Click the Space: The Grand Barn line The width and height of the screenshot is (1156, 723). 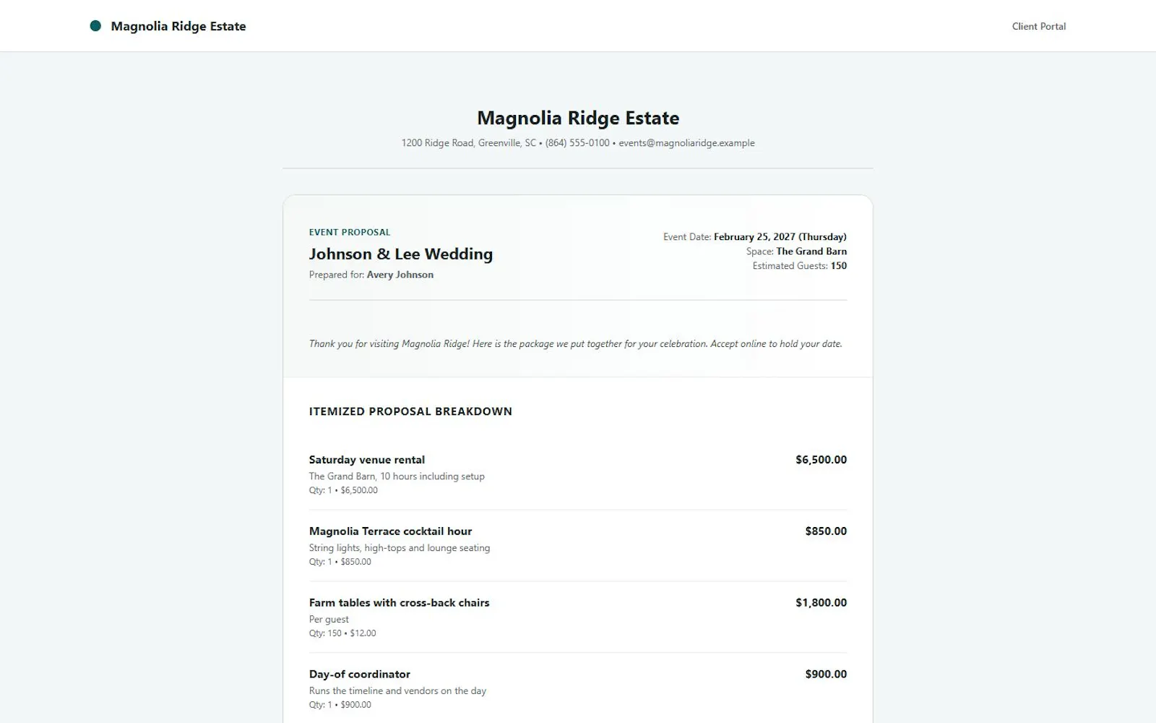point(796,251)
